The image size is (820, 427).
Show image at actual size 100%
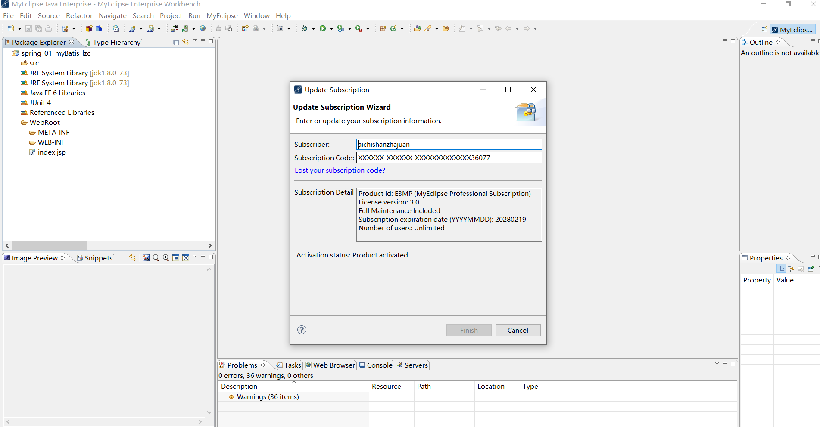coord(176,258)
